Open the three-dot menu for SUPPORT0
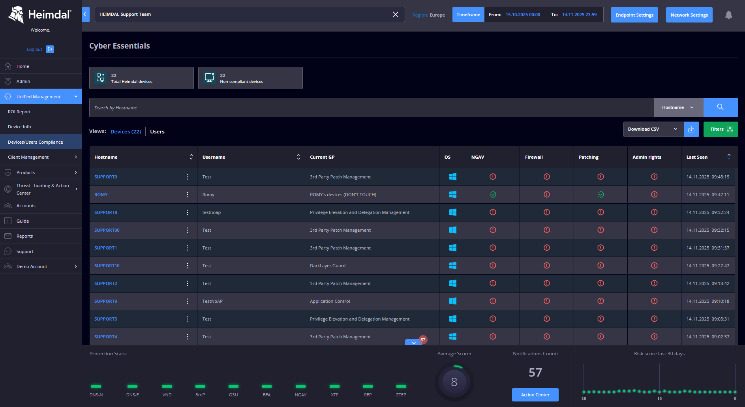Image resolution: width=745 pixels, height=407 pixels. (188, 177)
